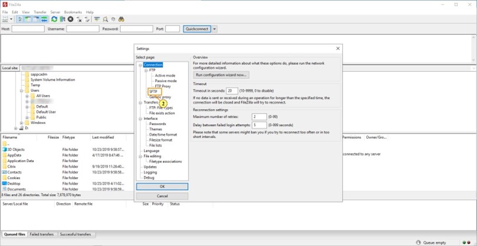Open the Transfer menu
The width and height of the screenshot is (477, 246).
[40, 12]
